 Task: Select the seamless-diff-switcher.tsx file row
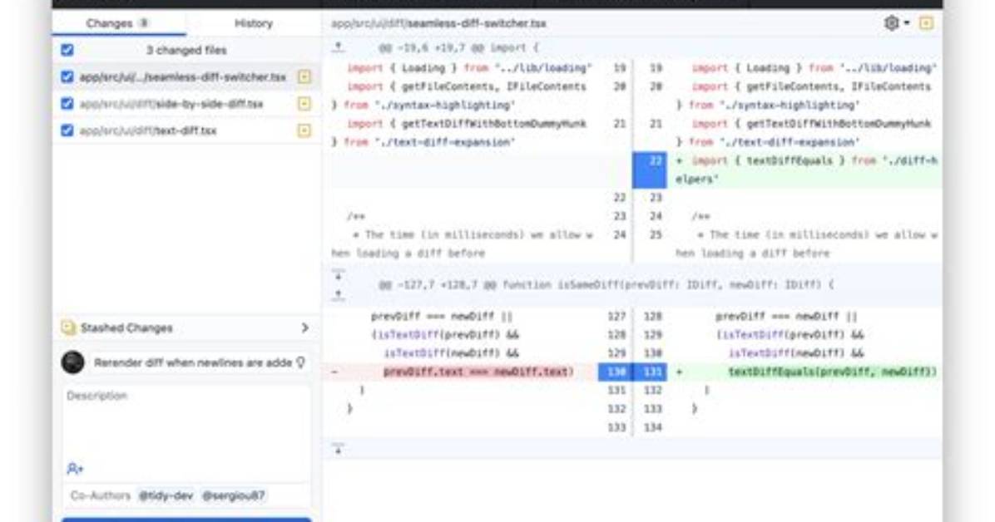coord(186,76)
